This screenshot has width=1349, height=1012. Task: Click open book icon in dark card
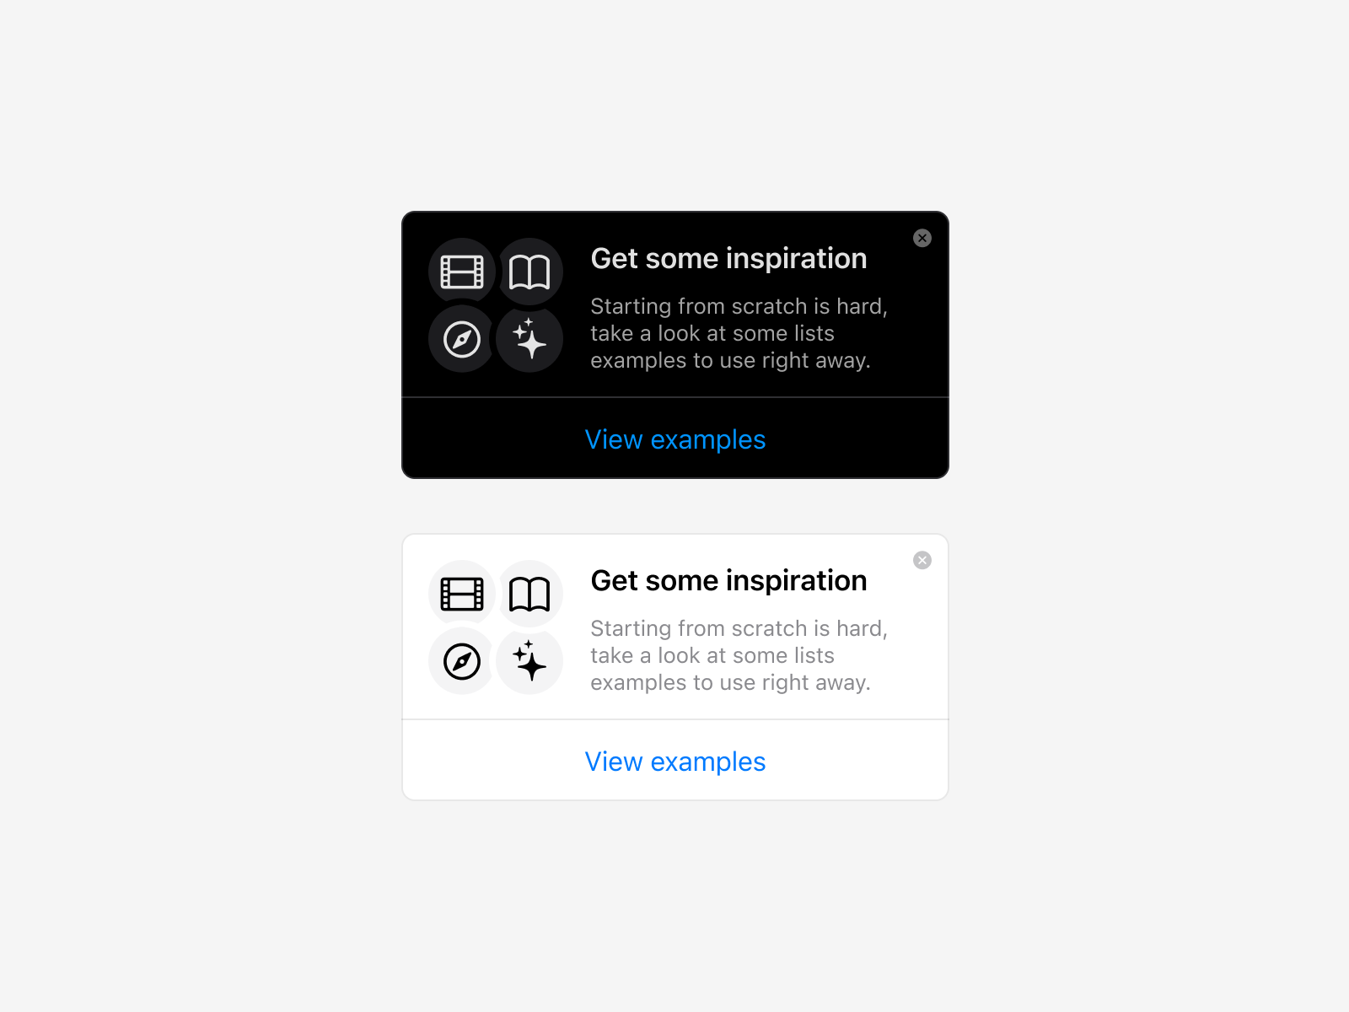[x=529, y=272]
